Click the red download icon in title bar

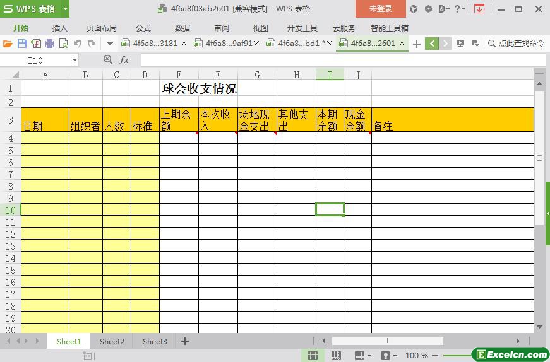[x=479, y=9]
